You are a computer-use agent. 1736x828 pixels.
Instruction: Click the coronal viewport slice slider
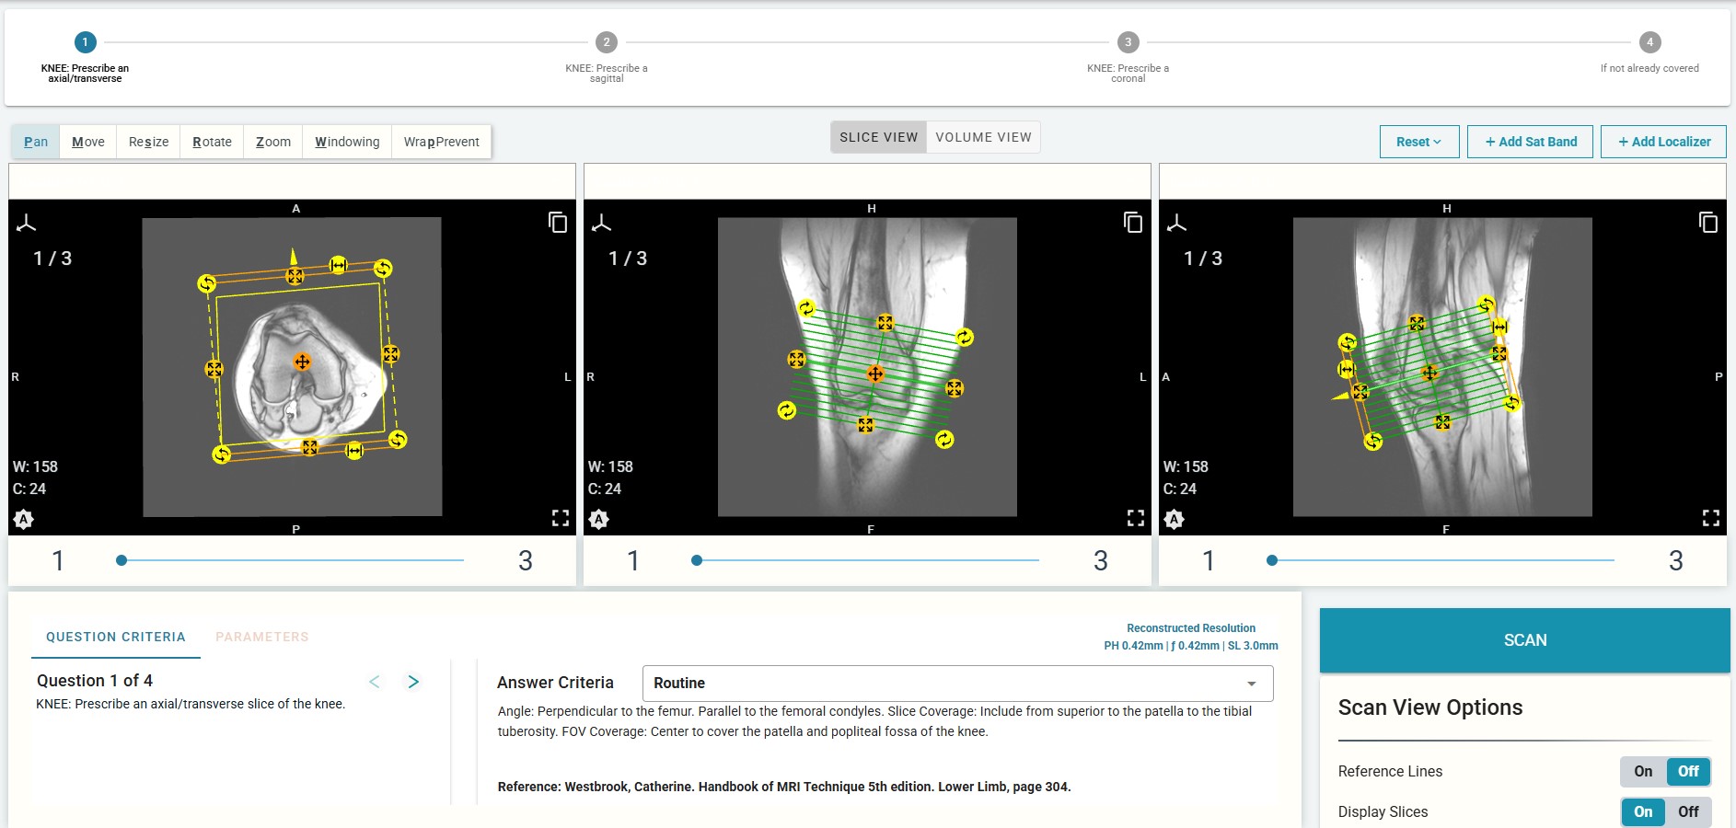(x=867, y=559)
